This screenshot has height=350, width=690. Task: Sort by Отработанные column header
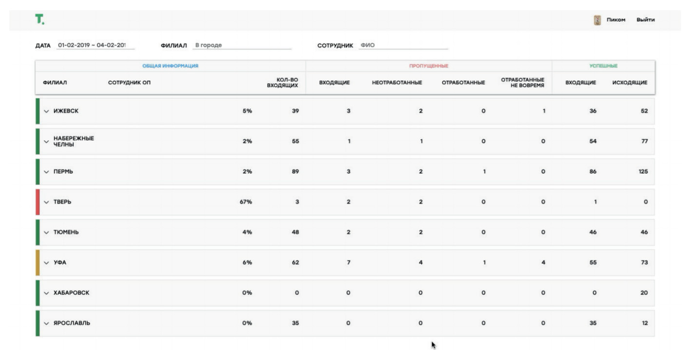(x=463, y=83)
